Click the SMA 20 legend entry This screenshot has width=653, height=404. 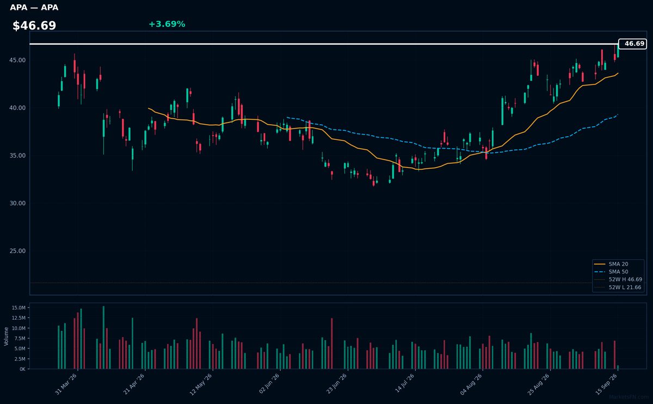(618, 264)
